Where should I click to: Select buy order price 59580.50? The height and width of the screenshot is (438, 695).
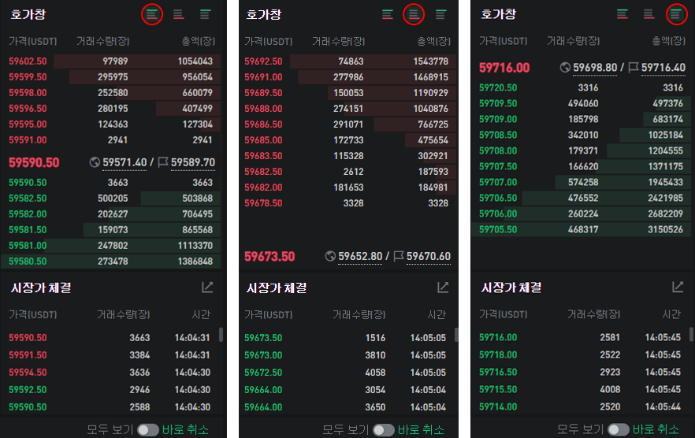click(28, 261)
